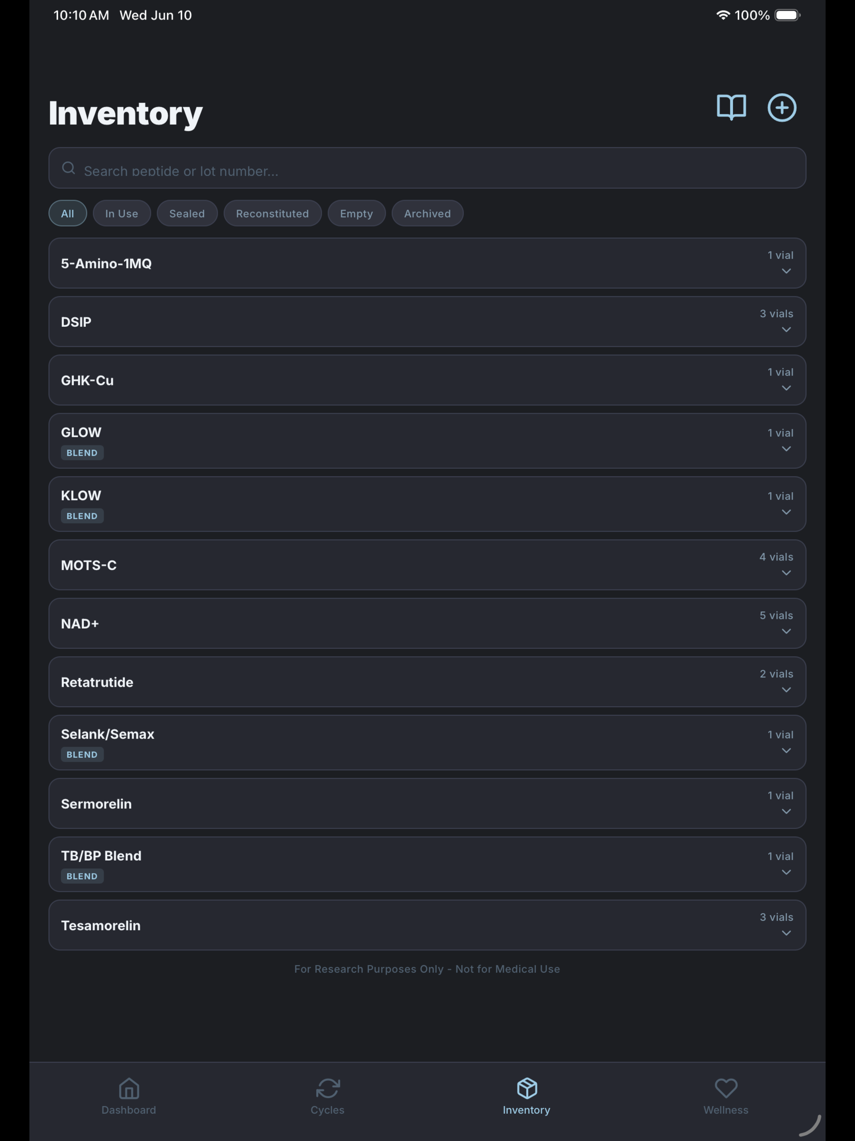This screenshot has height=1141, width=855.
Task: Expand the NAD+ row chevron
Action: (x=786, y=631)
